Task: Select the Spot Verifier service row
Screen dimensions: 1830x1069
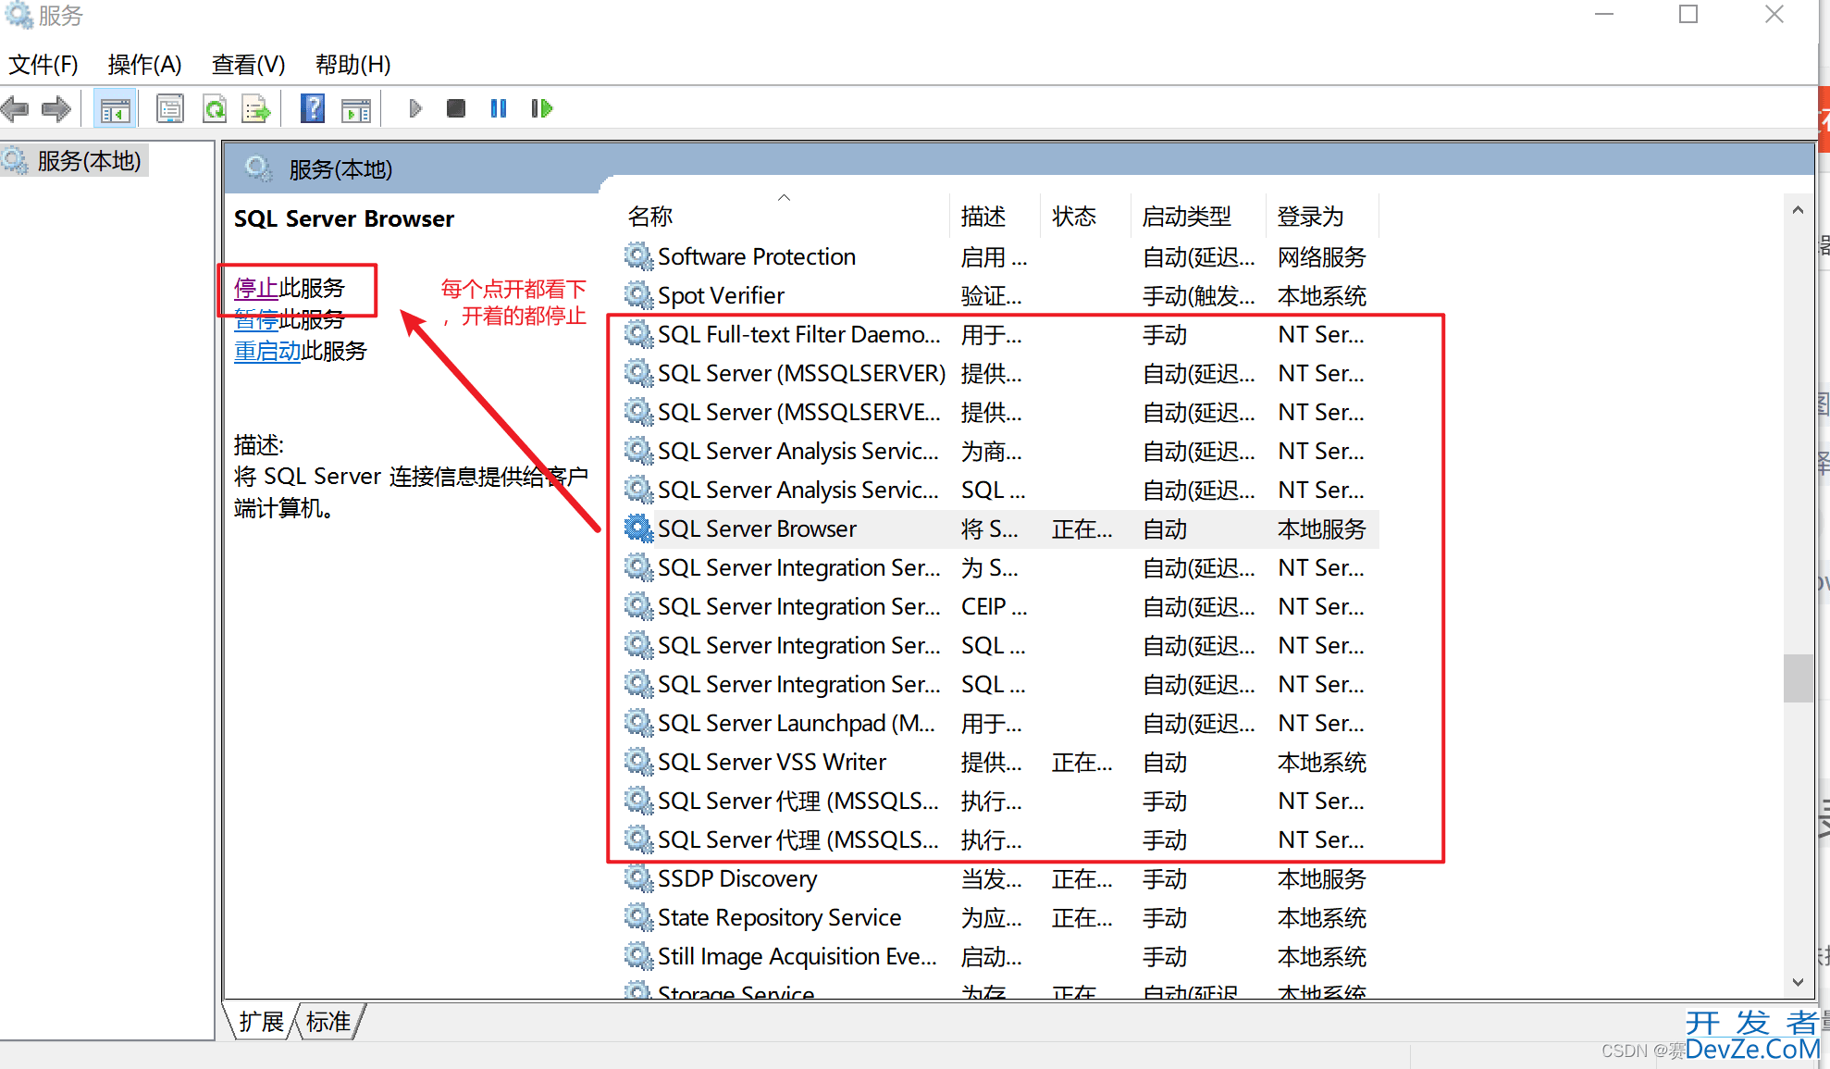Action: (1000, 295)
